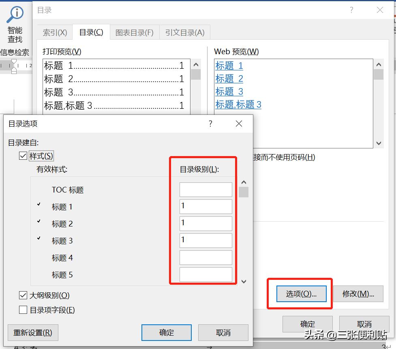Click the scroll-down arrow in Web预览 pane
The height and width of the screenshot is (349, 396).
coord(379,144)
